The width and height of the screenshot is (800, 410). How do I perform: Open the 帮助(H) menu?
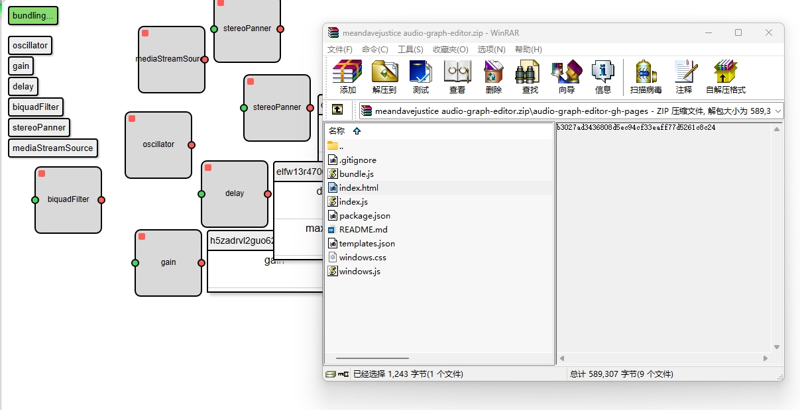pos(528,50)
